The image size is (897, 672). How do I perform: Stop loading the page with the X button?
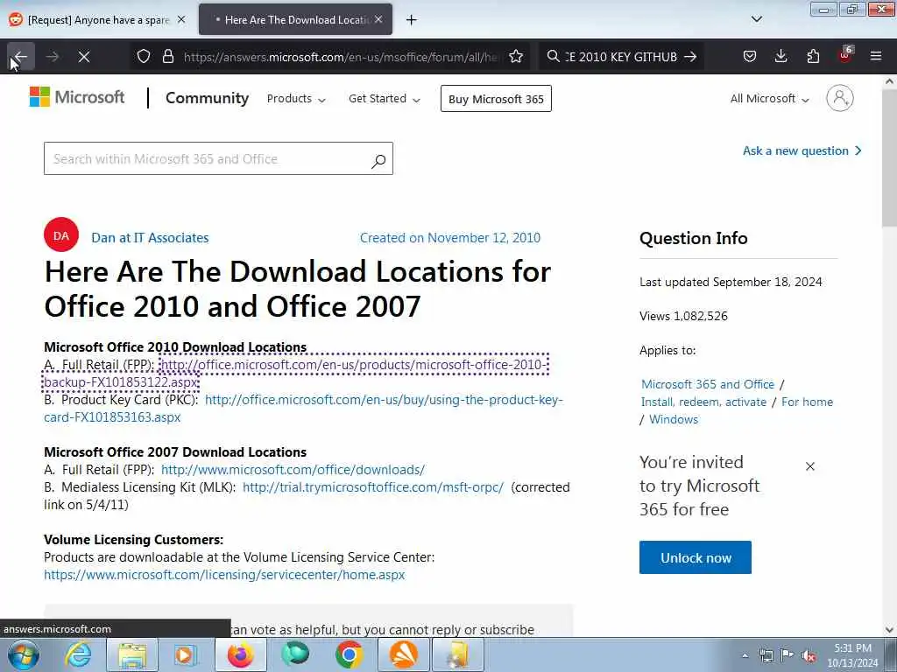[84, 57]
